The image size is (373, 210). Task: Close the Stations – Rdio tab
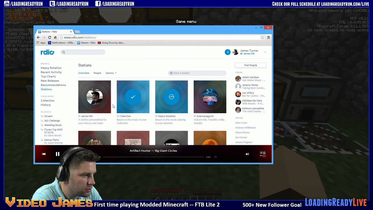(x=71, y=32)
